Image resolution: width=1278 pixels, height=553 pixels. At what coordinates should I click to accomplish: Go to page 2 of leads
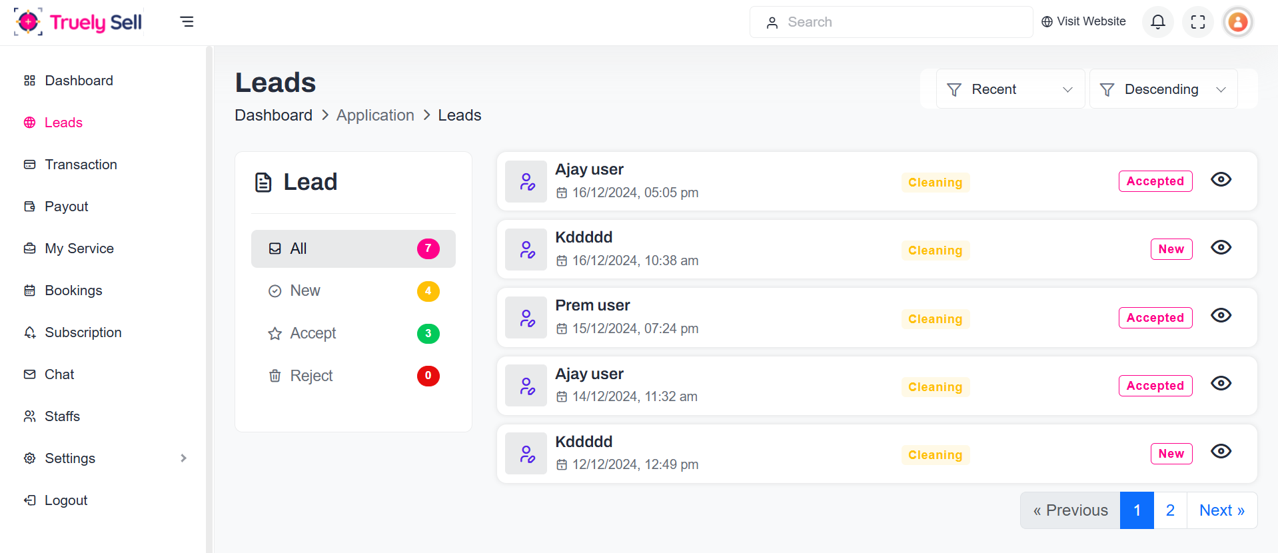click(x=1170, y=510)
